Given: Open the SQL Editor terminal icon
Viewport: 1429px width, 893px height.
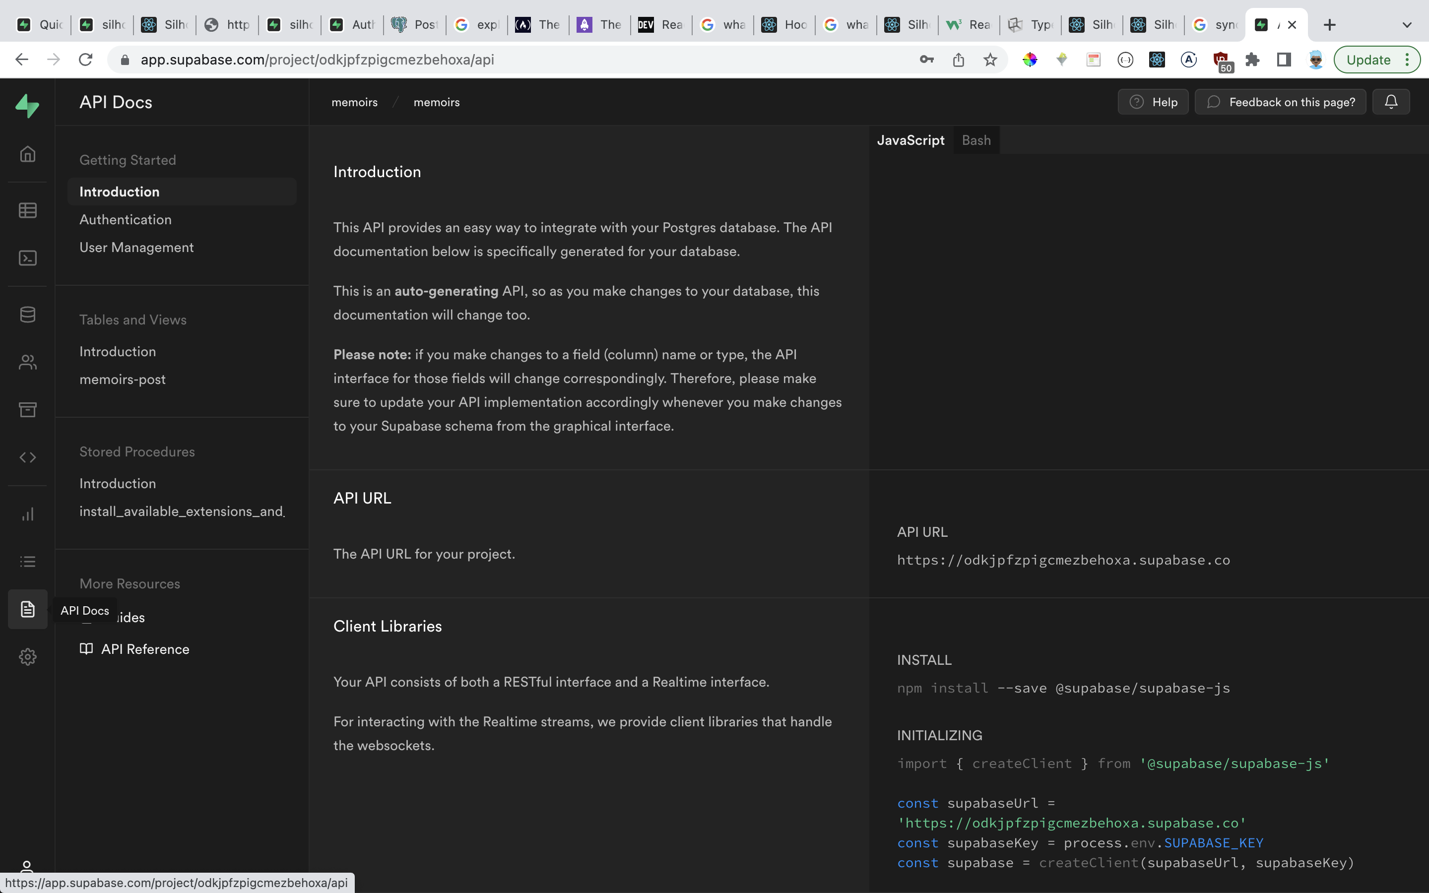Looking at the screenshot, I should [x=28, y=258].
